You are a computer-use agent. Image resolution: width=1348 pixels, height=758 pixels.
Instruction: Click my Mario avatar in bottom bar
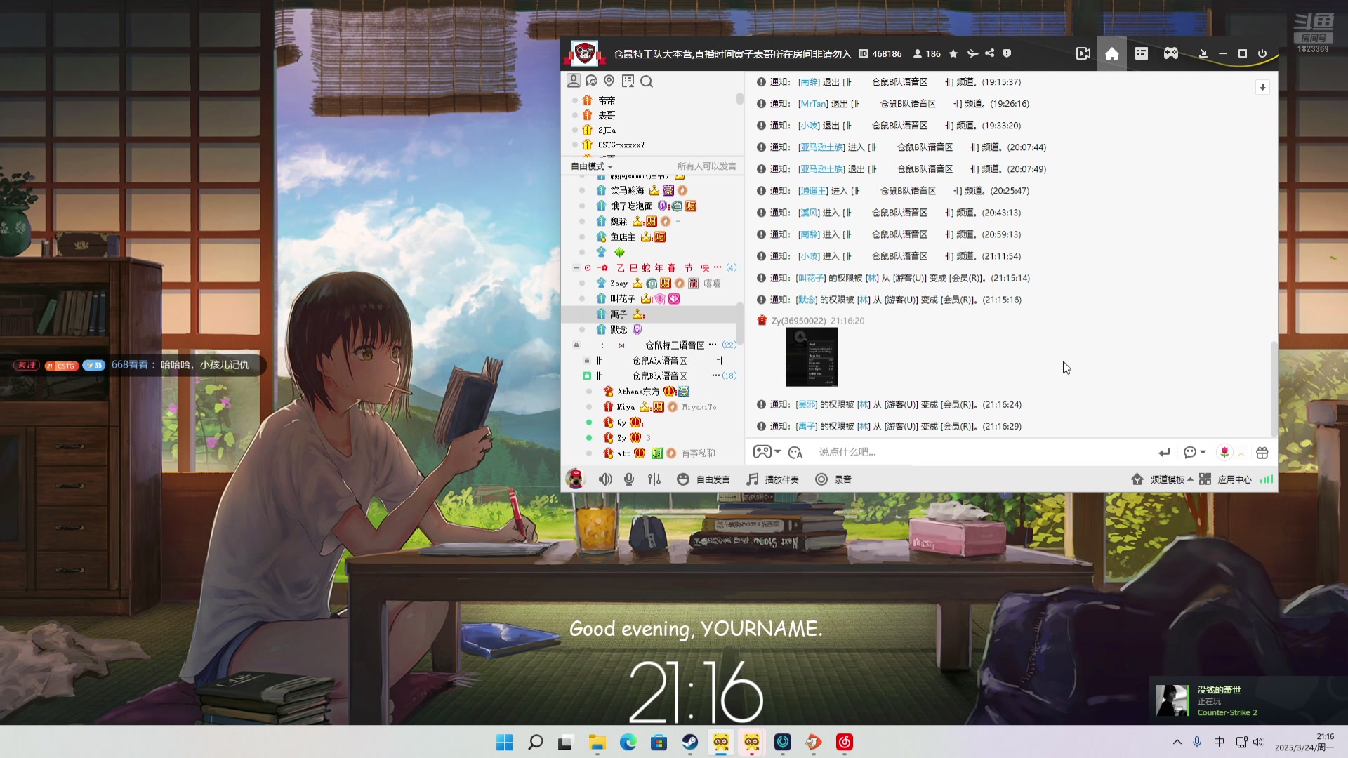(x=576, y=479)
